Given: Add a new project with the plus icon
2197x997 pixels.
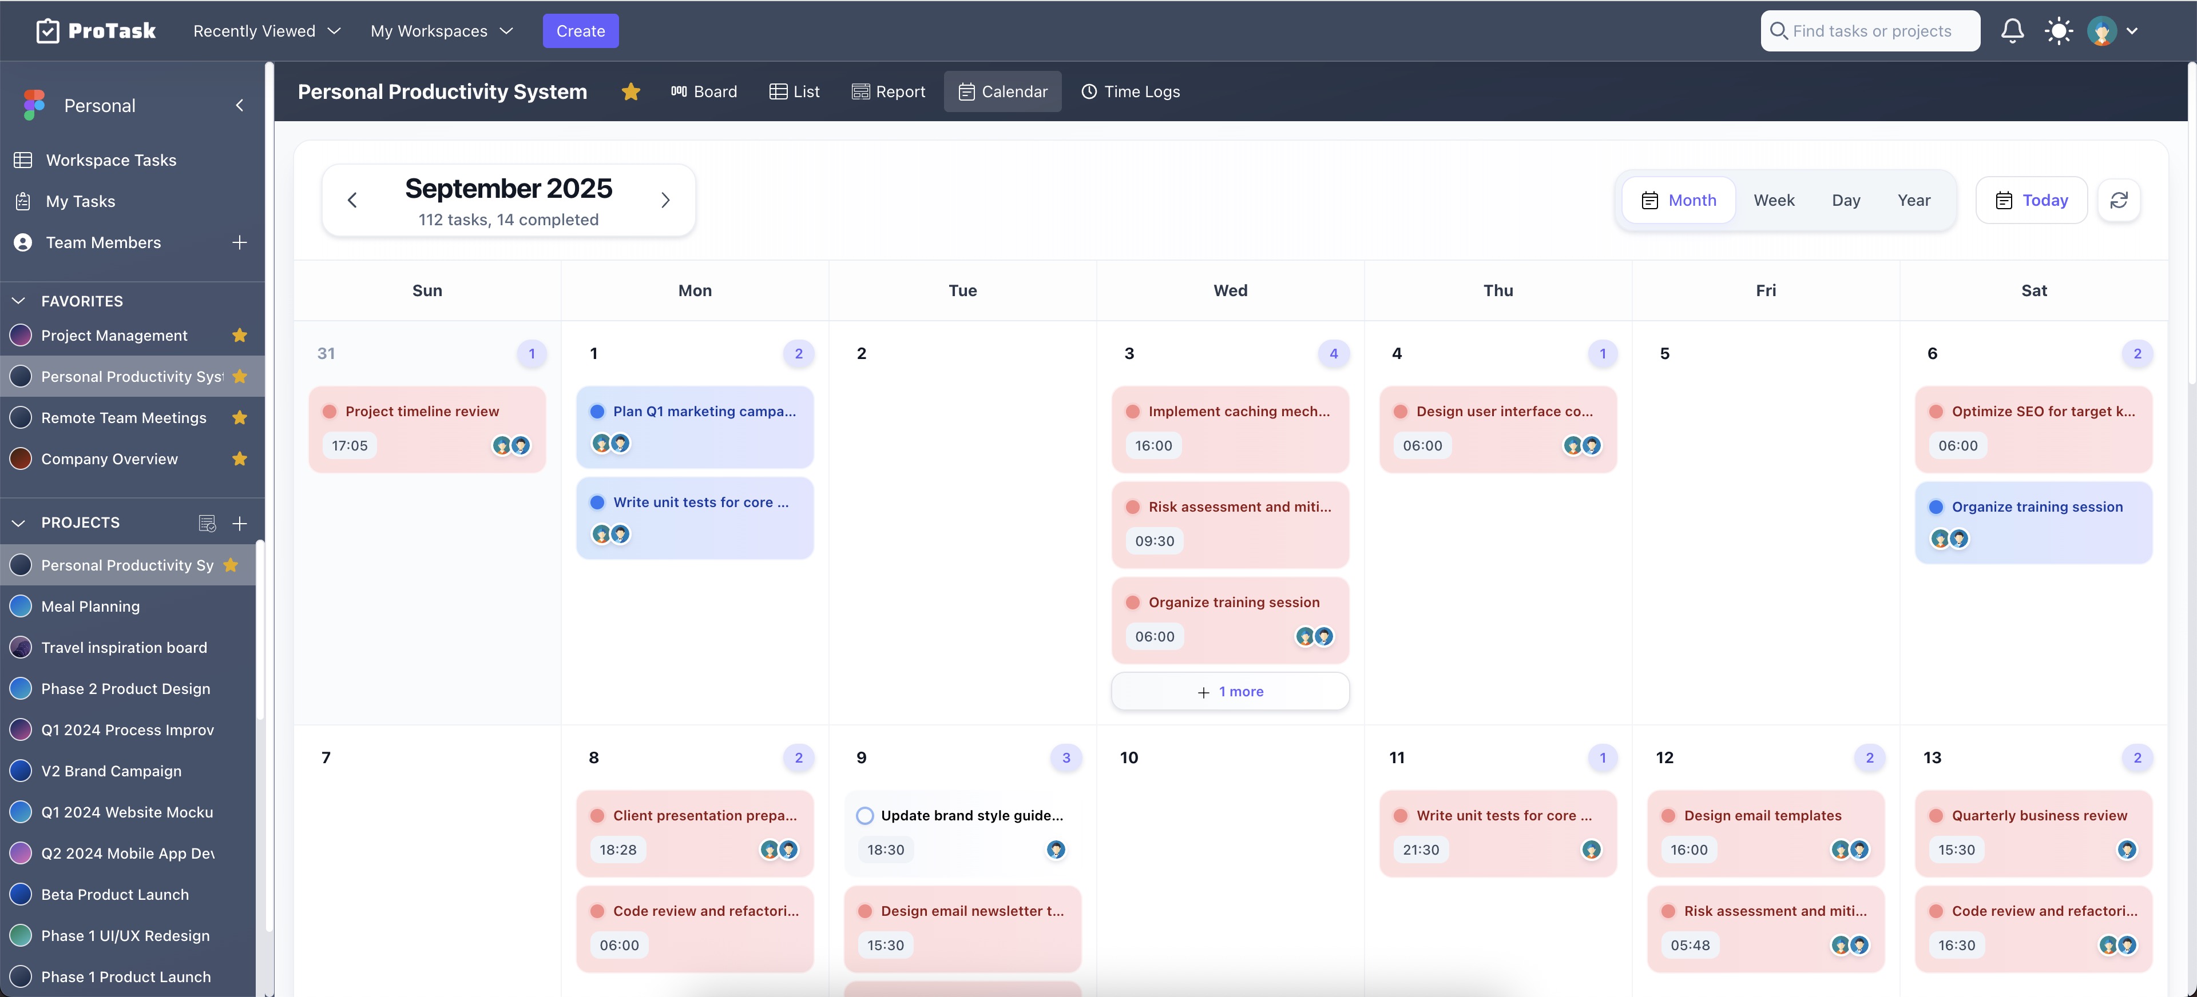Looking at the screenshot, I should tap(240, 523).
